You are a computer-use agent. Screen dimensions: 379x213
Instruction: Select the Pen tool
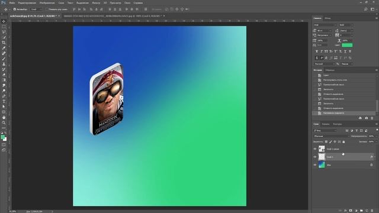click(x=4, y=96)
